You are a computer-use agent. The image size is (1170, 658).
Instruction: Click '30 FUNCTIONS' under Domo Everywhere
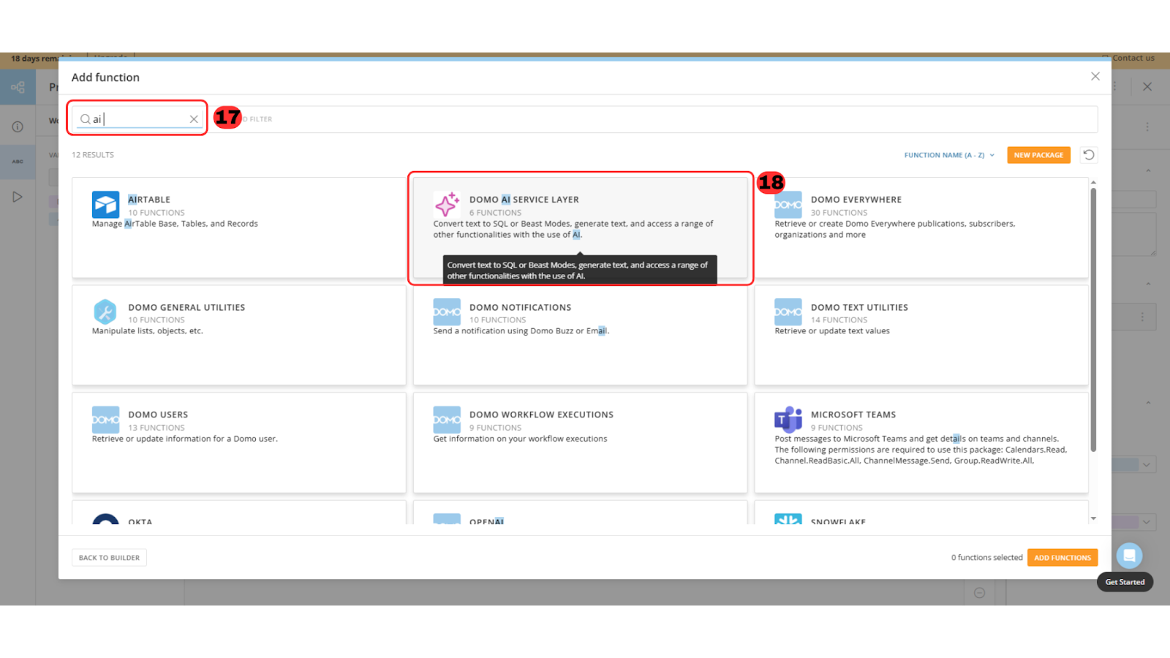[839, 213]
